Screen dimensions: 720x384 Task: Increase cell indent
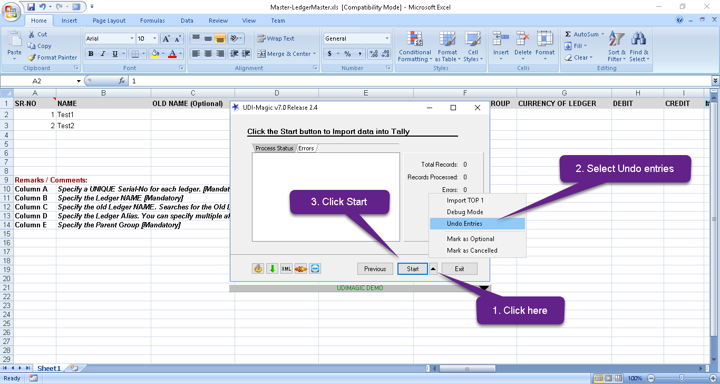coord(246,54)
